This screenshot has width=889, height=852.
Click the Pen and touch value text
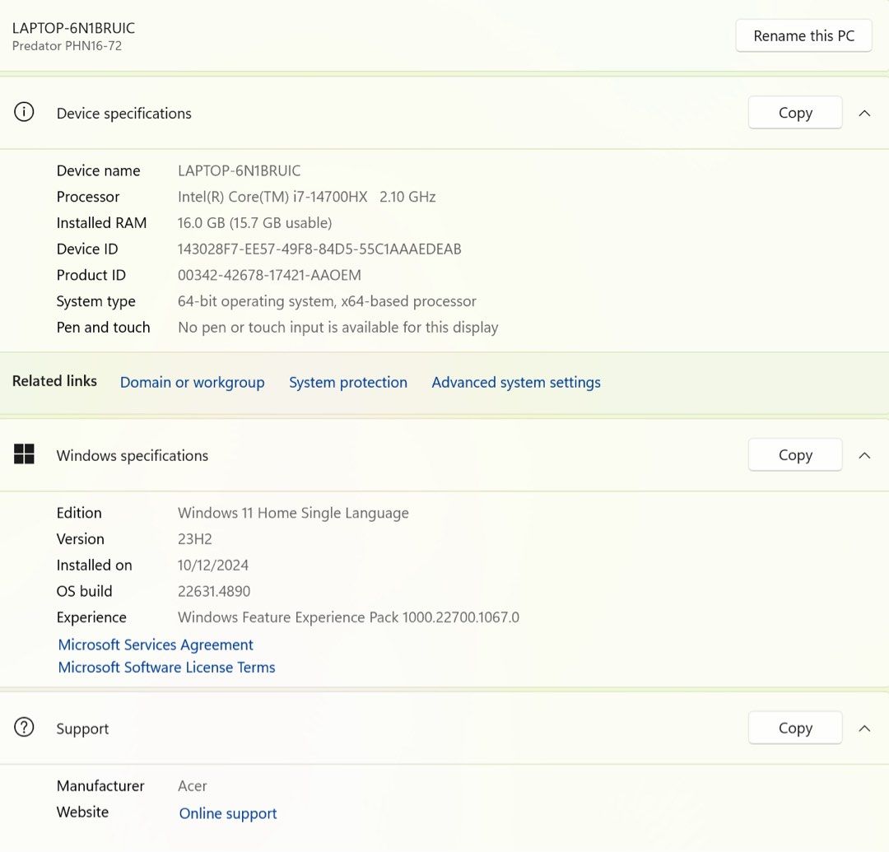coord(338,328)
